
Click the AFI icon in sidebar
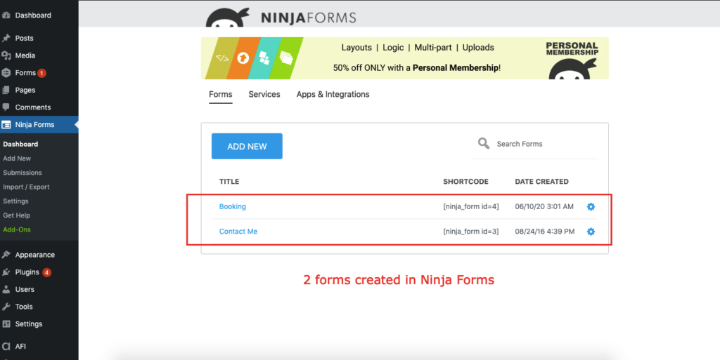tap(6, 346)
